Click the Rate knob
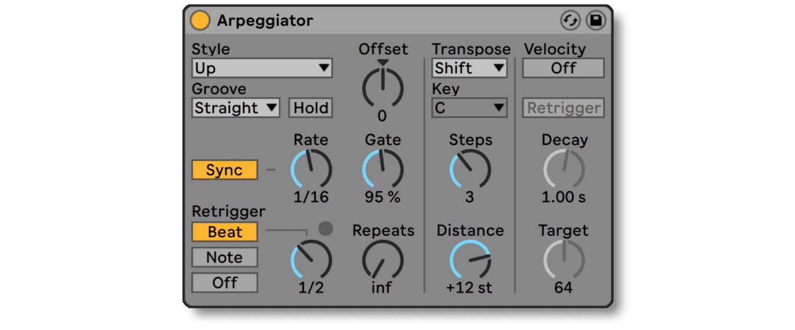795x330 pixels. pos(311,170)
